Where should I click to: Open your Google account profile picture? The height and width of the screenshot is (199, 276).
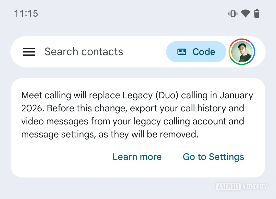(x=241, y=52)
